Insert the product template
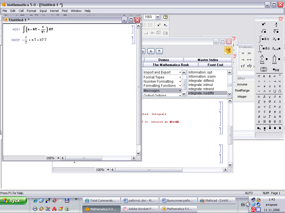This screenshot has width=285, height=213. [276, 59]
